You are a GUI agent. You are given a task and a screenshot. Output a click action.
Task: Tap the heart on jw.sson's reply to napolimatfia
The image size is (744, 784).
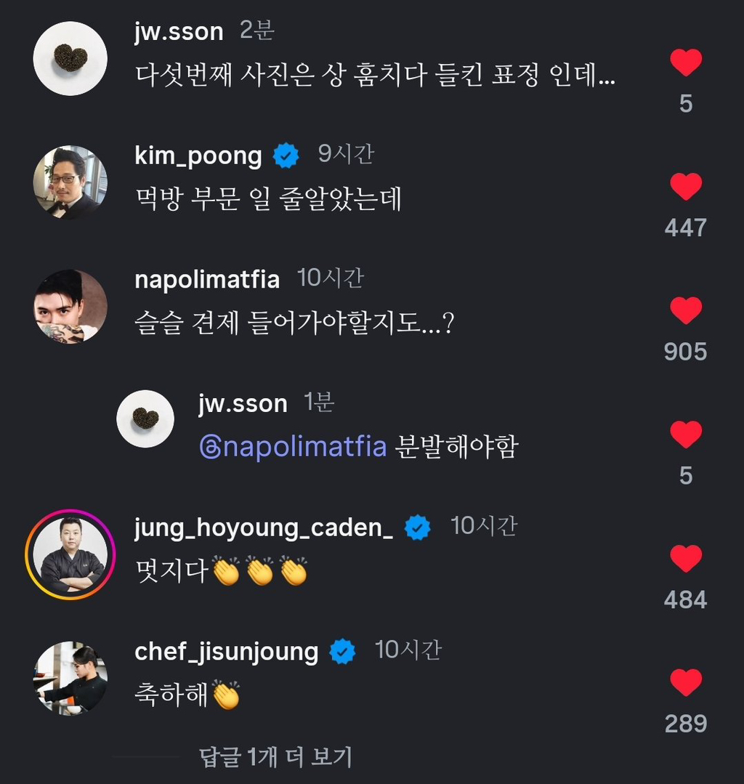pos(685,435)
